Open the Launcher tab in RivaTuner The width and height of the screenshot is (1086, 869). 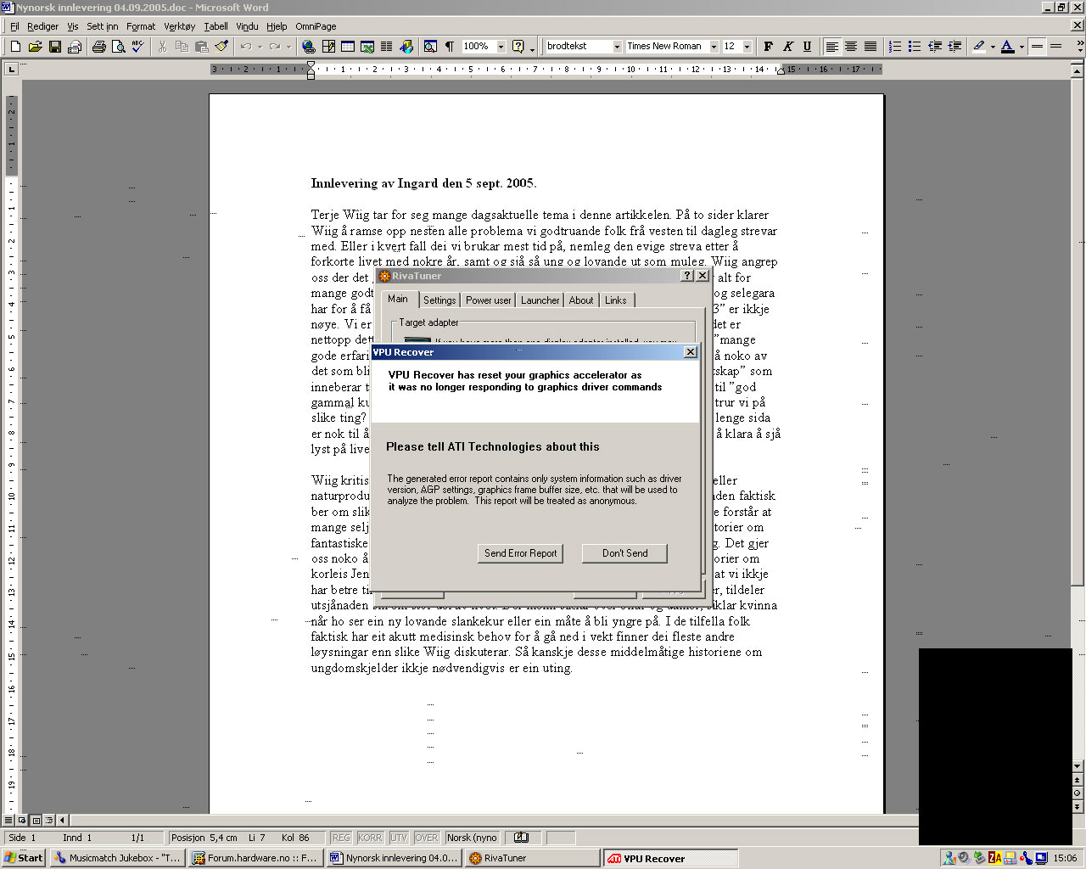click(540, 300)
